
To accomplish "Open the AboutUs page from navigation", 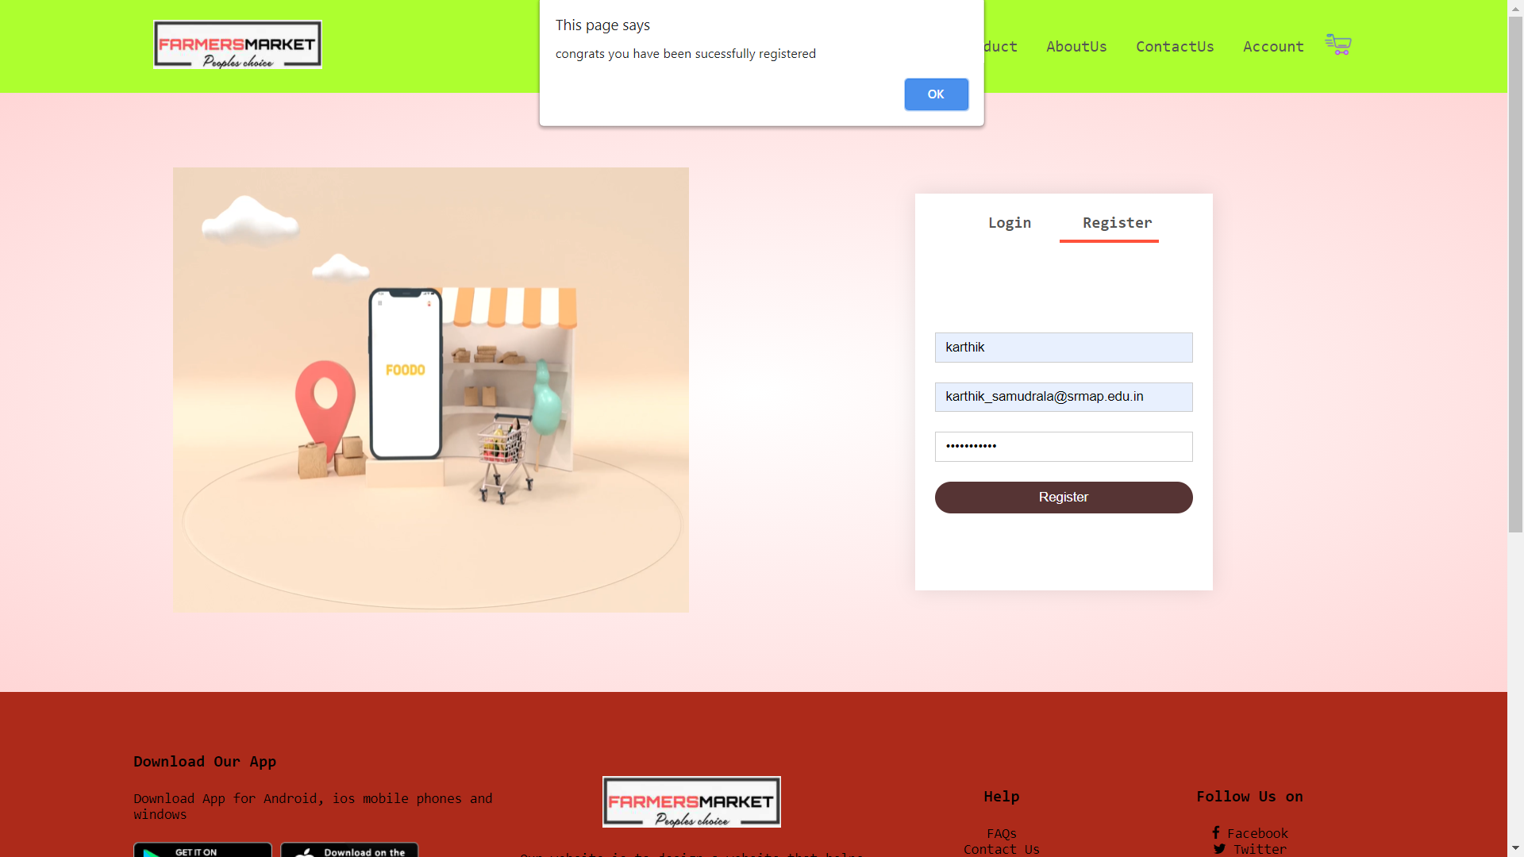I will (x=1076, y=46).
